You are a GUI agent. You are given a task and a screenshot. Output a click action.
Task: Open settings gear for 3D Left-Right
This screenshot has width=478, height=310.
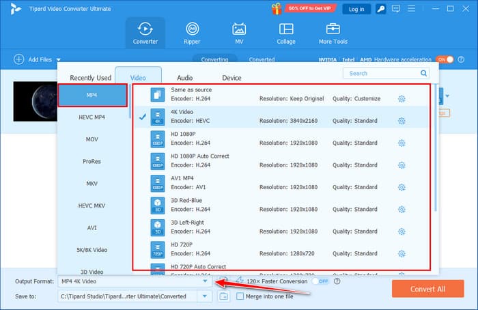tap(402, 231)
